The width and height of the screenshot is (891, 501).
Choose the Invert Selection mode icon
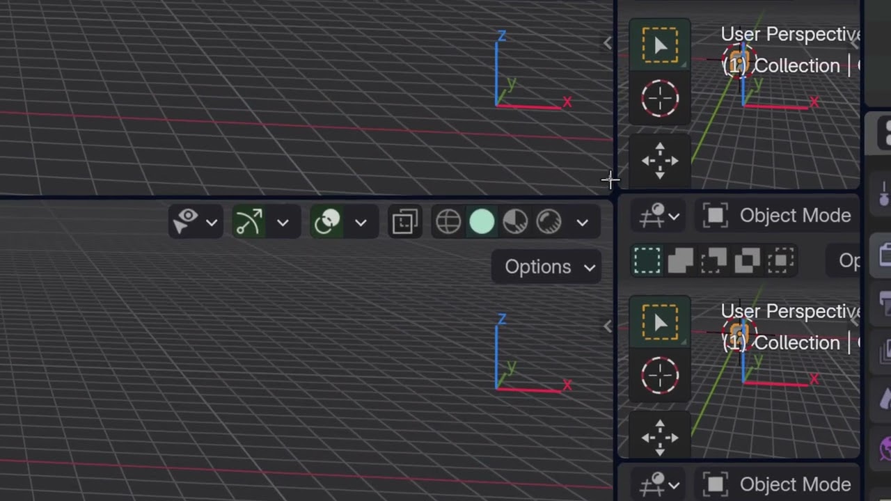(748, 261)
